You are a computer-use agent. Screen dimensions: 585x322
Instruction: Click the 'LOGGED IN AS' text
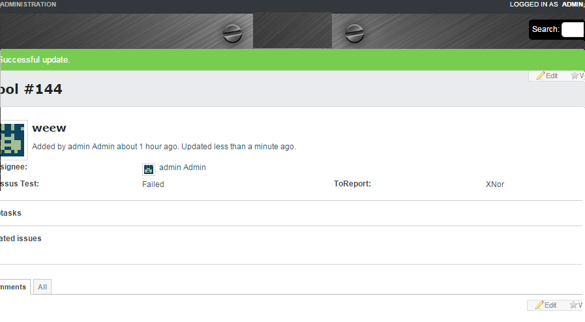click(x=534, y=5)
